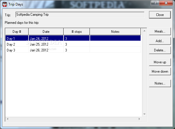Select the Day 1 row
This screenshot has height=129, width=175.
coord(73,38)
